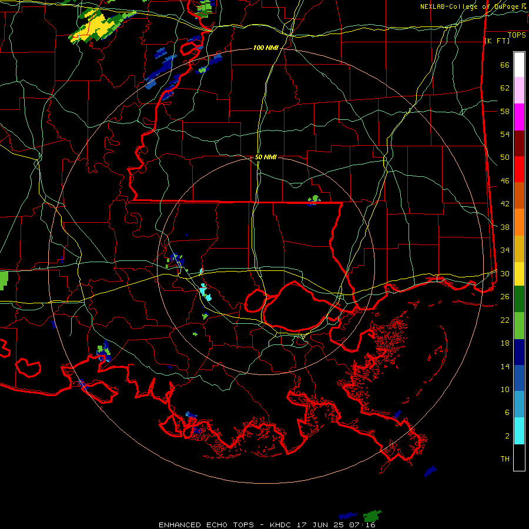
Task: Click the 10 value on the legend
Action: [x=505, y=389]
